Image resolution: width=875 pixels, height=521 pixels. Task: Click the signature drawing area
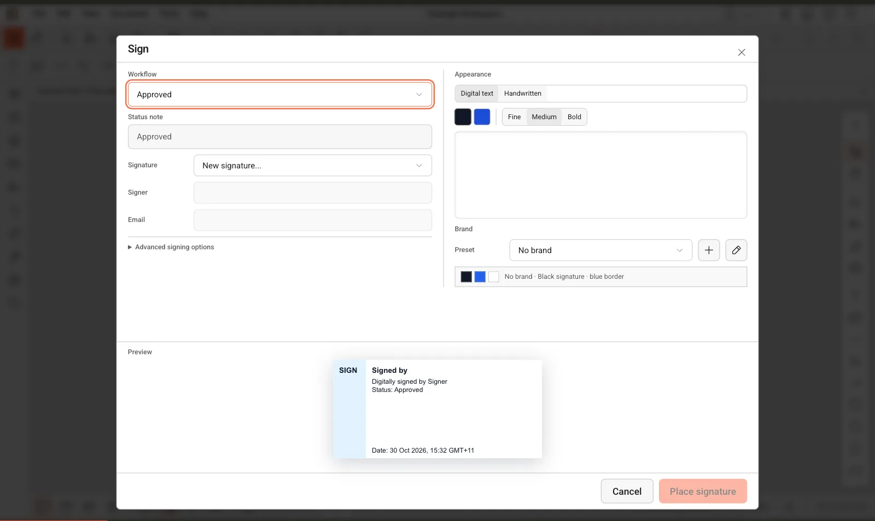[600, 175]
